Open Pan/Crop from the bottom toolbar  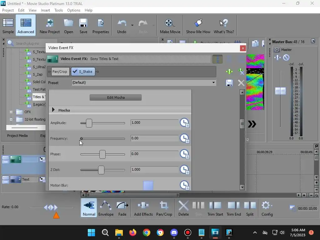[x=164, y=208]
